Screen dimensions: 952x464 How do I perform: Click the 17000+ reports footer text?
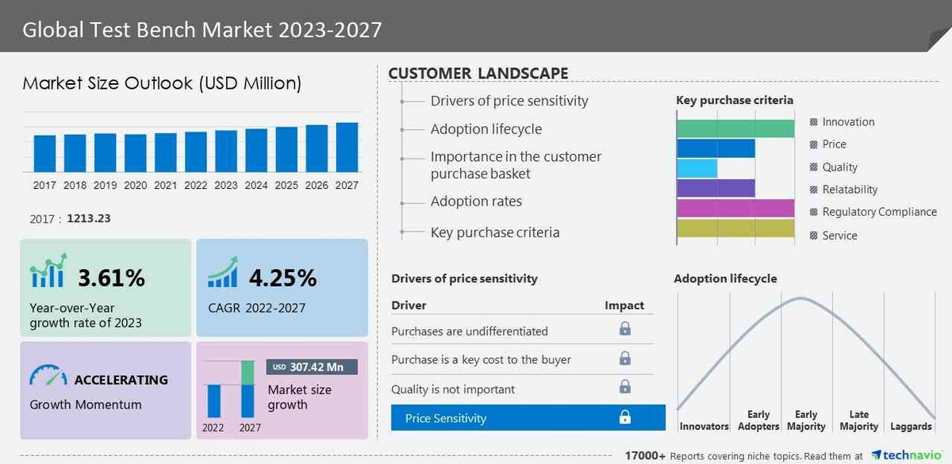tap(743, 456)
